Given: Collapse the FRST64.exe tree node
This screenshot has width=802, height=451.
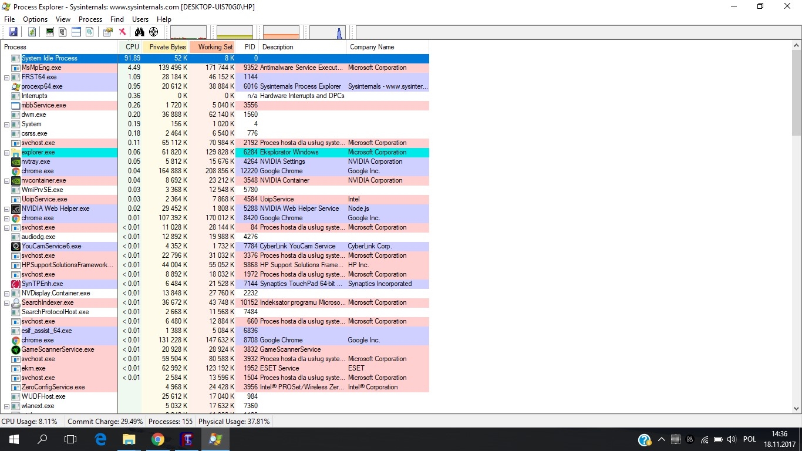Looking at the screenshot, I should (7, 77).
